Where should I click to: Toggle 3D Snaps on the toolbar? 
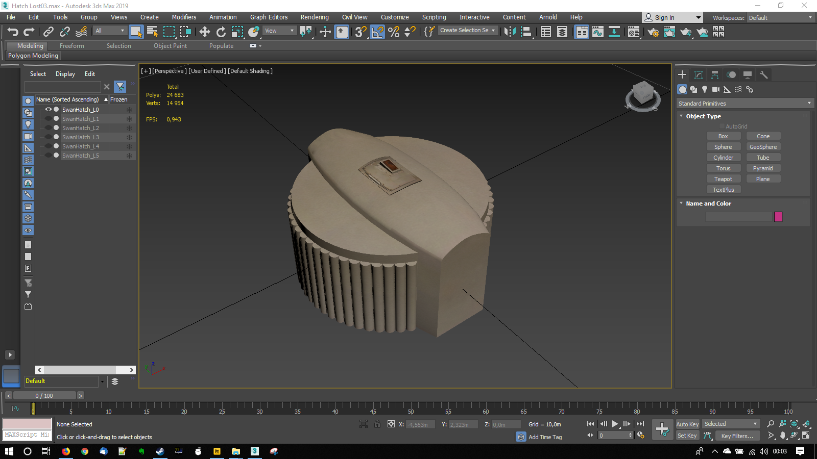tap(361, 32)
